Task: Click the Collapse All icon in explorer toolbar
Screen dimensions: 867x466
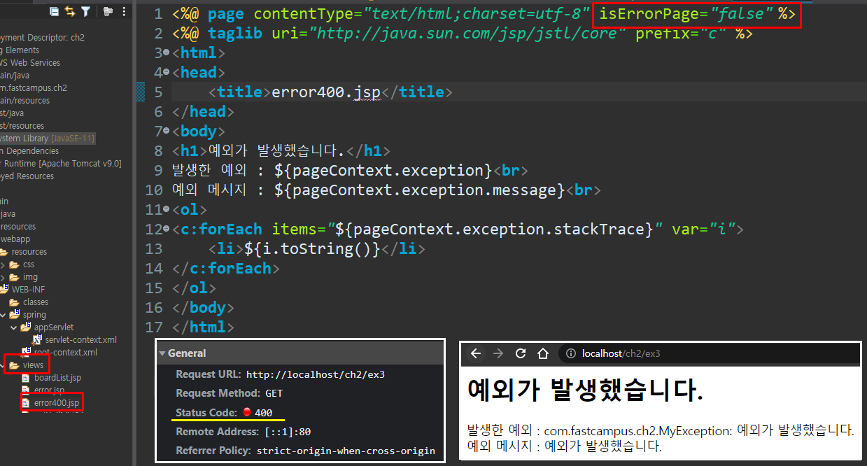Action: pos(55,11)
